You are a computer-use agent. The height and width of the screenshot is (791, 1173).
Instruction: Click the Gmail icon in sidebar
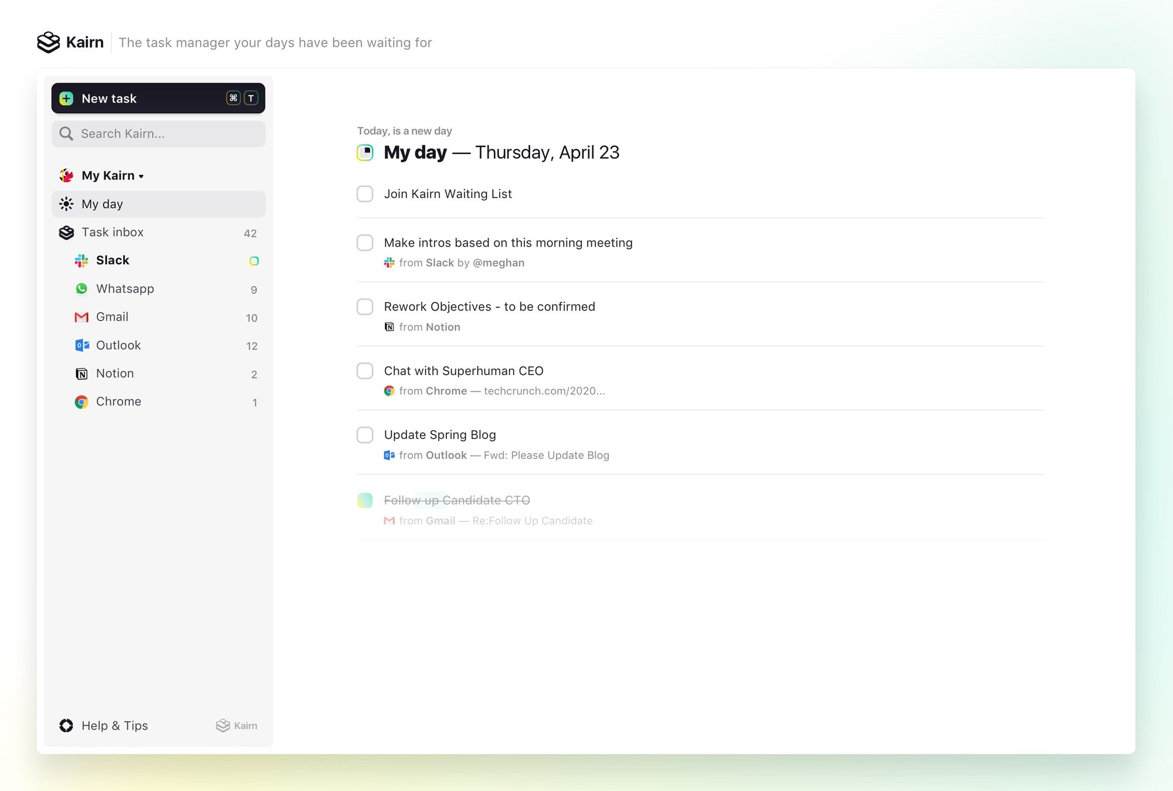(x=82, y=317)
